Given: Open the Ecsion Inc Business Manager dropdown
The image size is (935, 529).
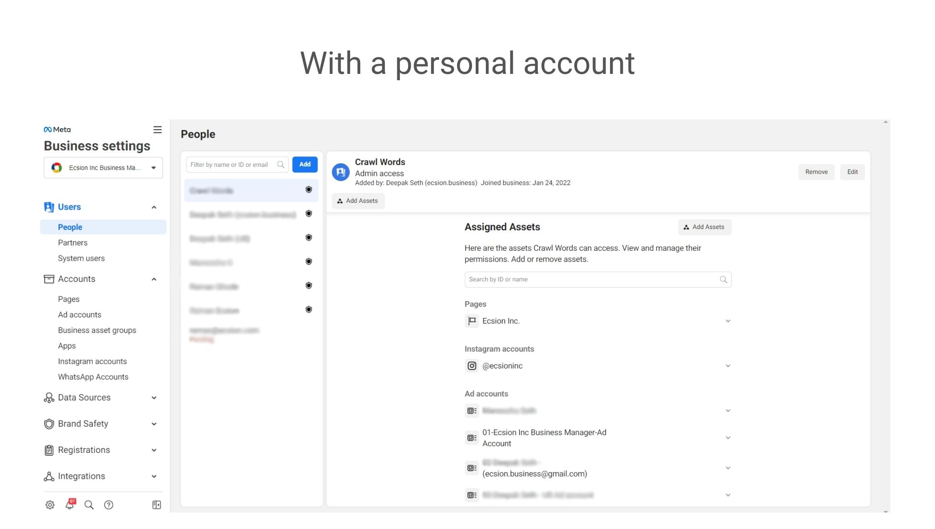Looking at the screenshot, I should [103, 168].
